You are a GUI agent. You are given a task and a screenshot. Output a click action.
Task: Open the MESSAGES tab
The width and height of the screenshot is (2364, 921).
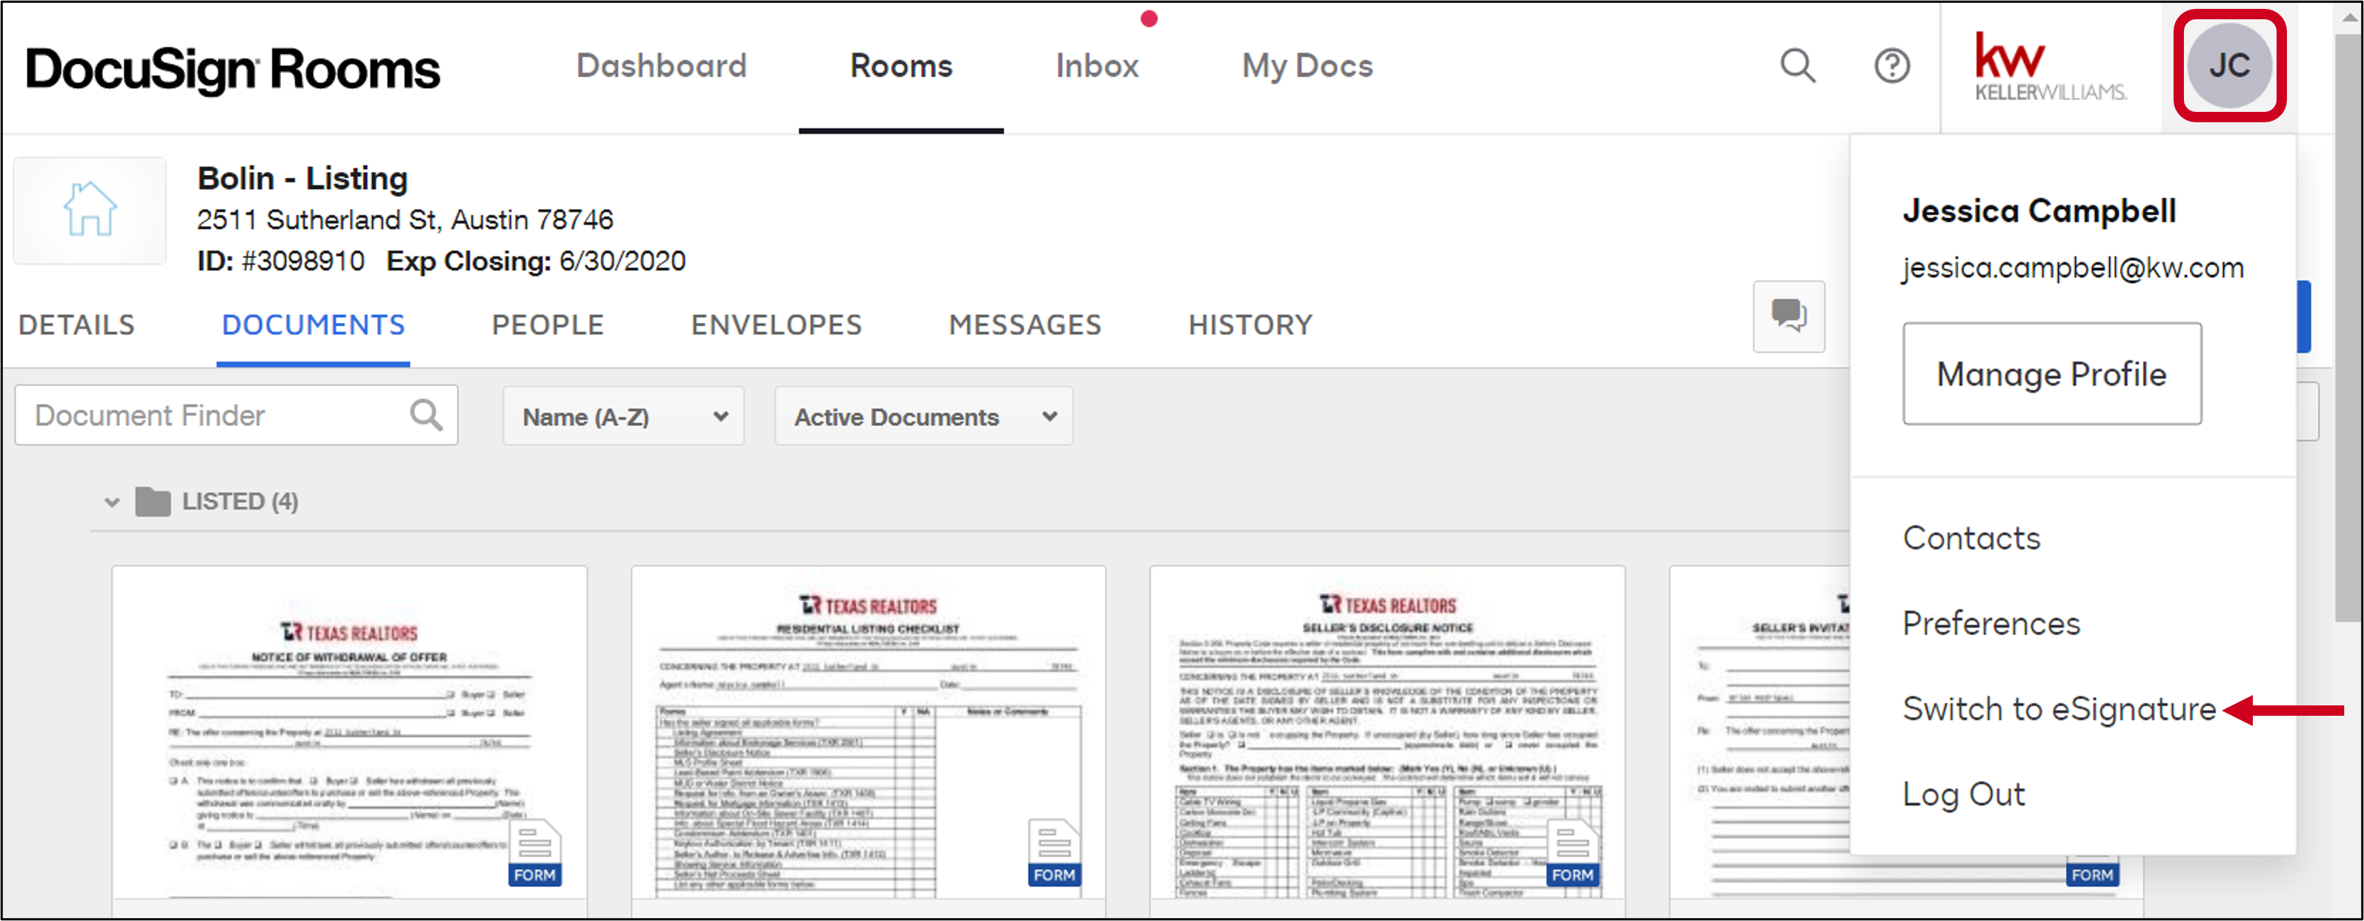[x=1025, y=325]
